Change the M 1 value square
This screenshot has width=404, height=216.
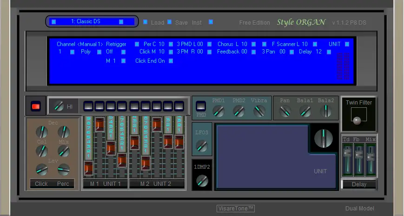pos(123,61)
